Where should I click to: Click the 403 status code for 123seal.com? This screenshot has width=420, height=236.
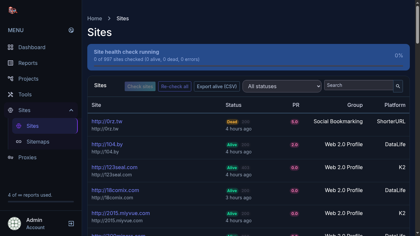(245, 167)
